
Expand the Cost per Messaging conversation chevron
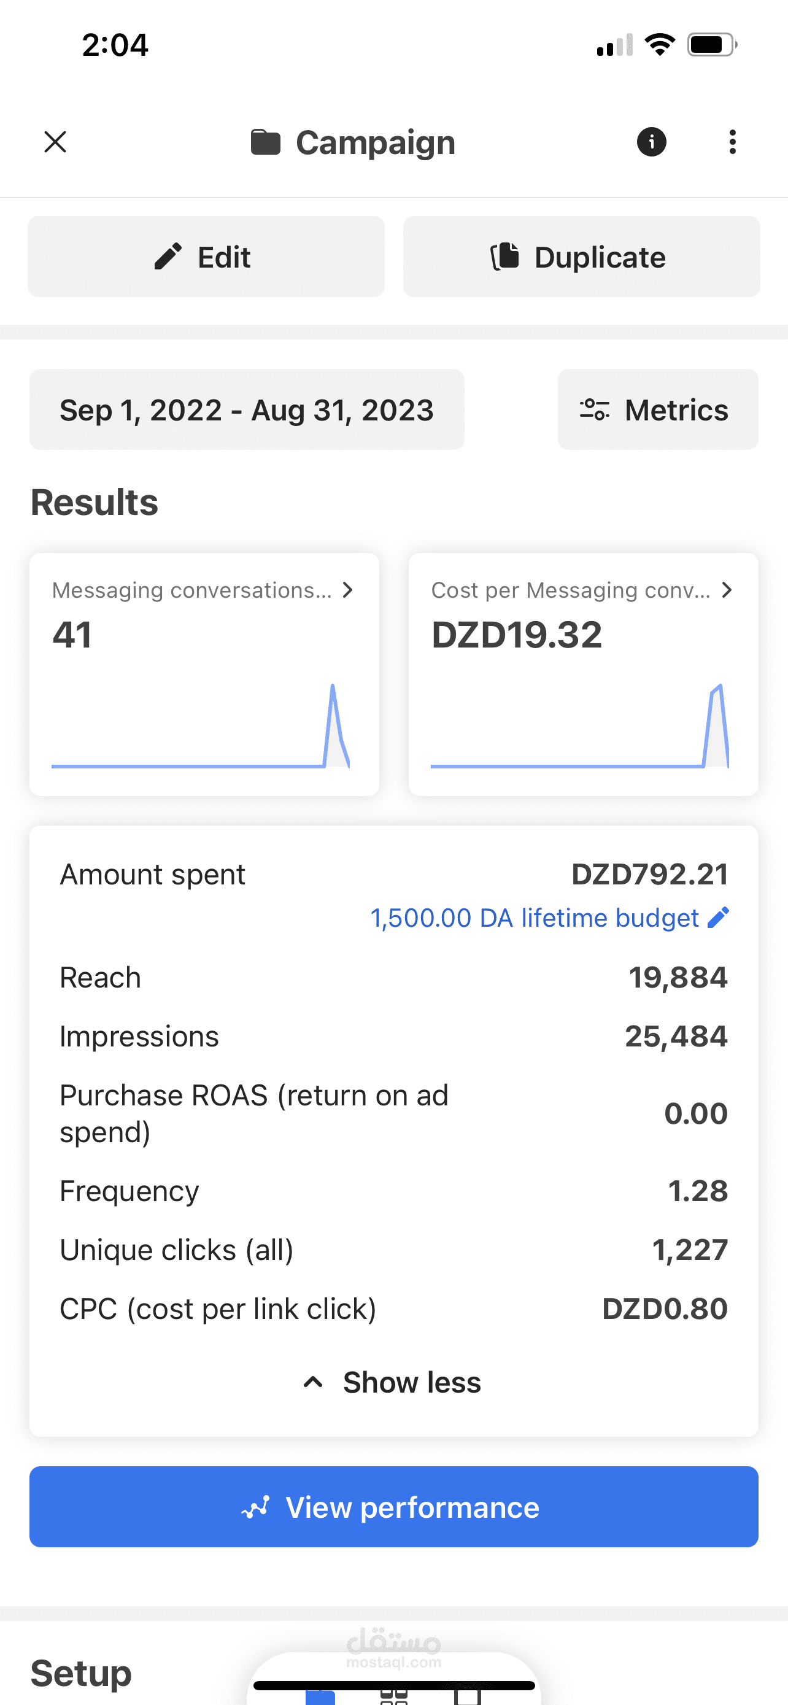point(727,590)
